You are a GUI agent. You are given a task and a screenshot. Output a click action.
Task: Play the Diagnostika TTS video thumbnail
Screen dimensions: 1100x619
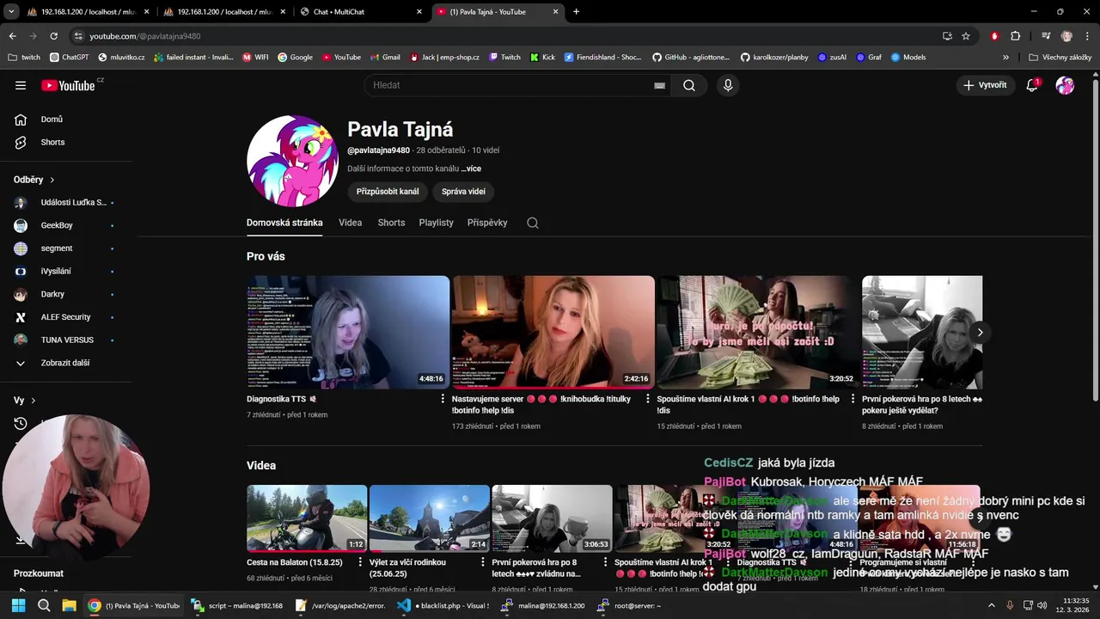[348, 332]
